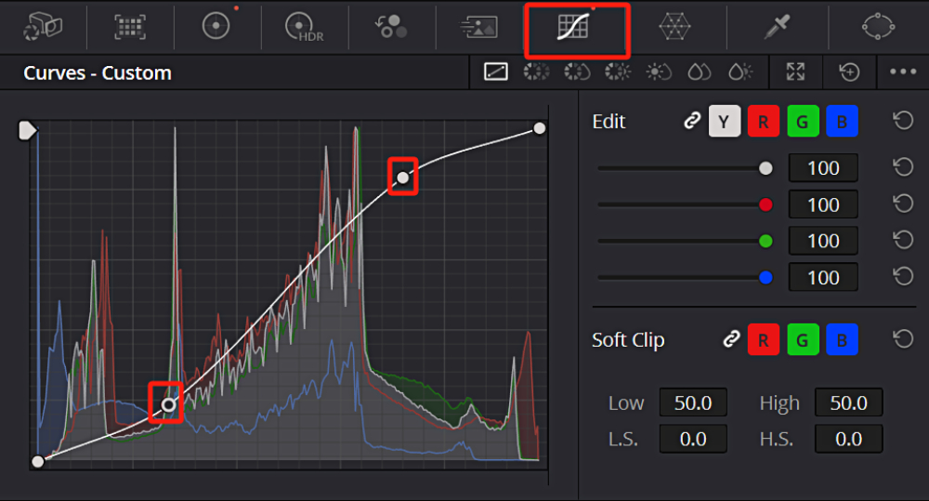Expand the curve editor view

point(796,72)
